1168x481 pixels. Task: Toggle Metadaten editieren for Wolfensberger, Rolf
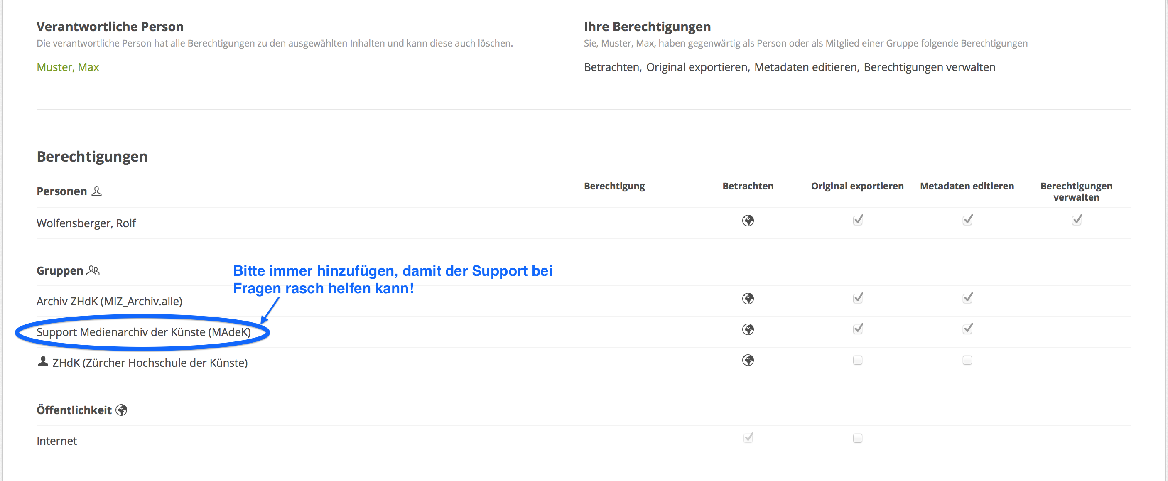click(967, 220)
